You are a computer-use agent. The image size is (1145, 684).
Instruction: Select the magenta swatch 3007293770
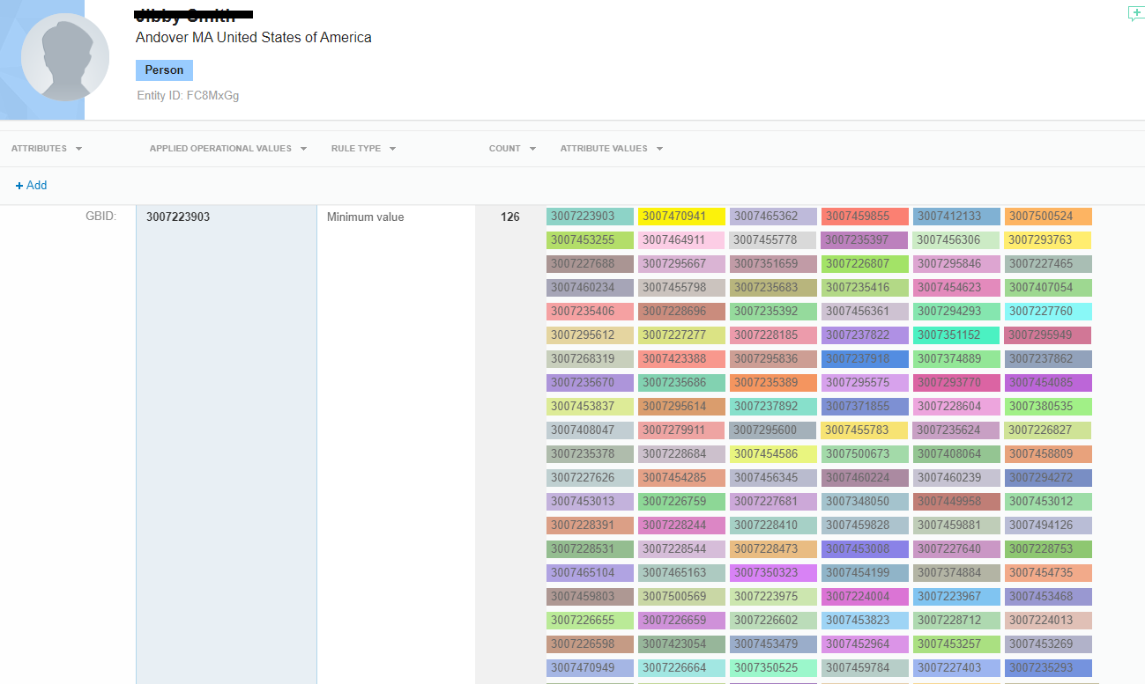coord(956,383)
